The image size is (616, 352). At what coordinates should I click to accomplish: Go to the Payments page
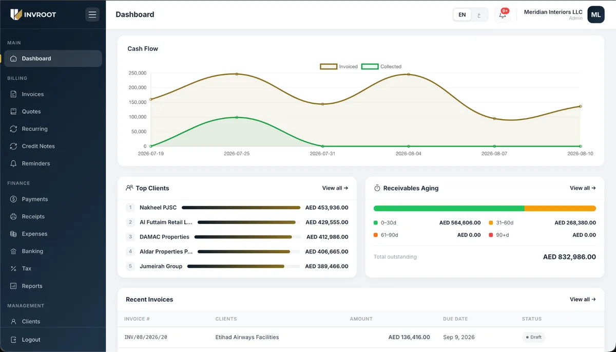[x=52, y=199]
